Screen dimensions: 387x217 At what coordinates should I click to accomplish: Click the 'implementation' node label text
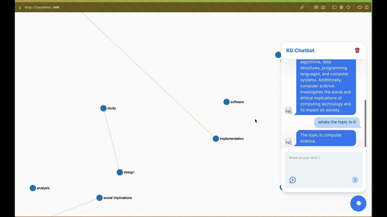(232, 139)
